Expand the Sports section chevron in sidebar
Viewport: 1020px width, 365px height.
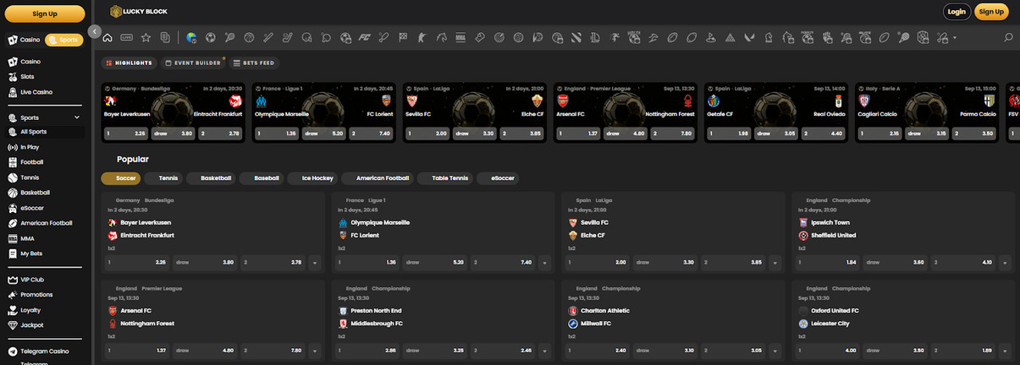pyautogui.click(x=77, y=117)
